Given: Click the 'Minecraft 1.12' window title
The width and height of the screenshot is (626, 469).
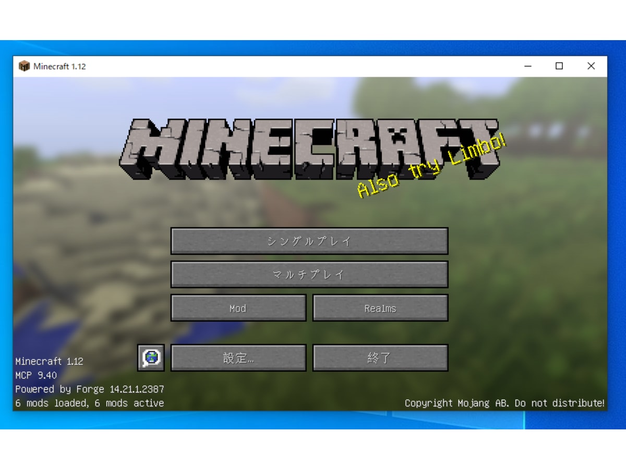Looking at the screenshot, I should [x=59, y=66].
